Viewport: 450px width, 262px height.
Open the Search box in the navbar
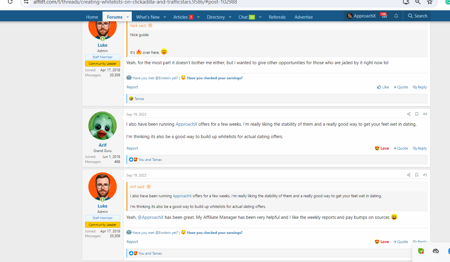(x=417, y=16)
